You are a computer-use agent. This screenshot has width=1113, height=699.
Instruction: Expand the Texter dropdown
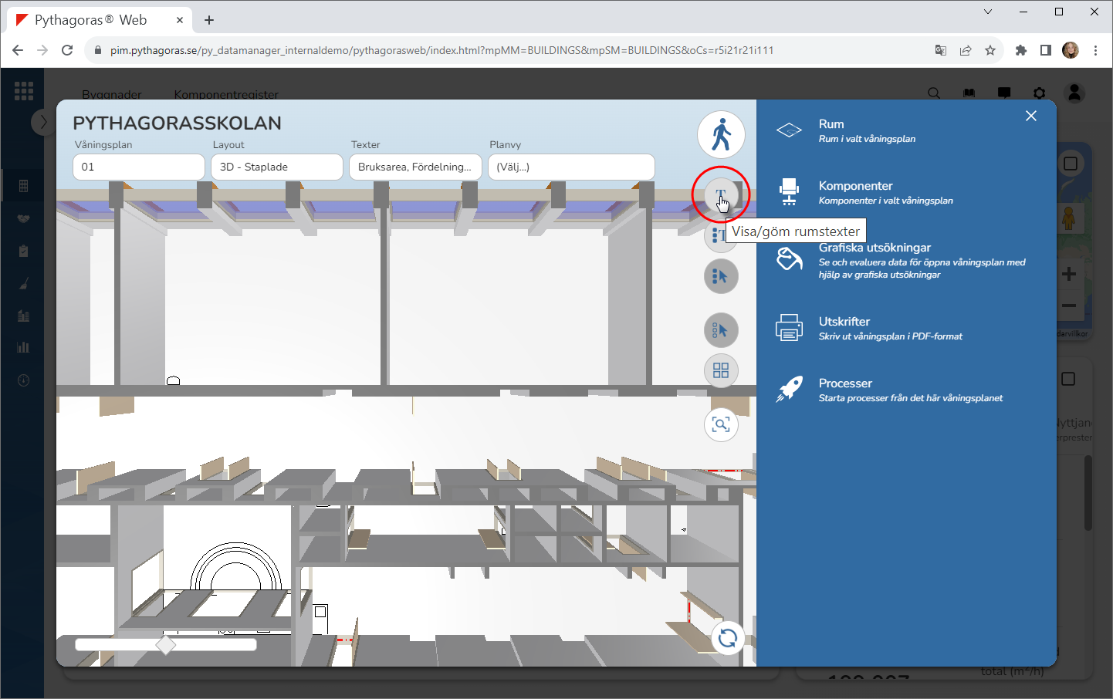[x=415, y=167]
